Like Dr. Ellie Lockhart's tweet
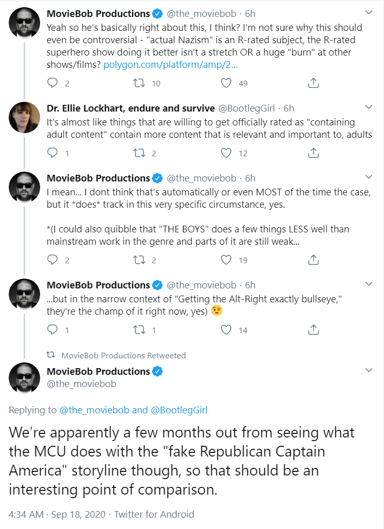 coord(226,153)
